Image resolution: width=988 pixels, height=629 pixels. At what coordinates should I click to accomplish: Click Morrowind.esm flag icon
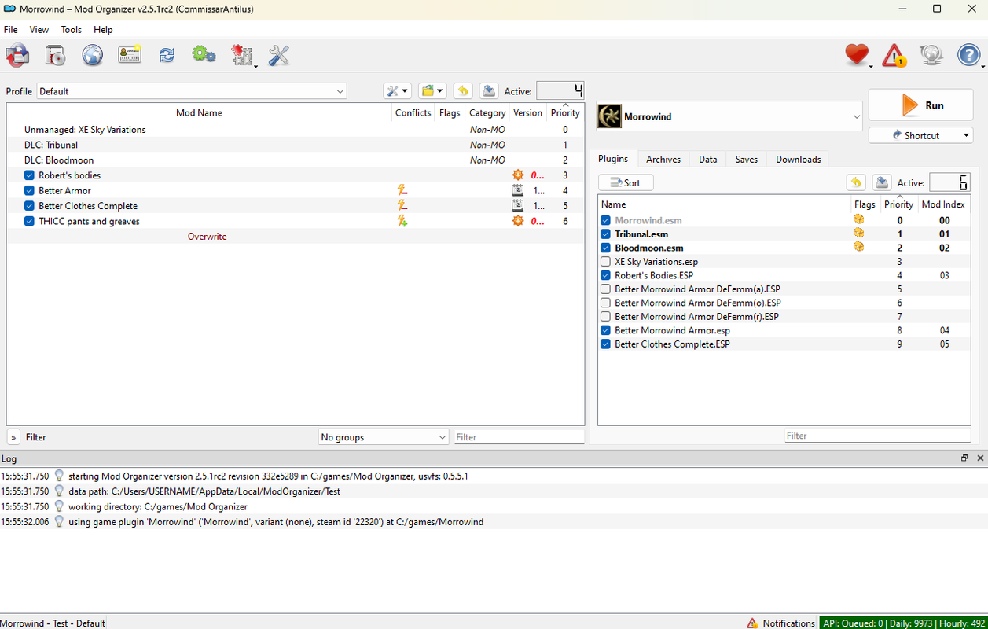(x=859, y=220)
